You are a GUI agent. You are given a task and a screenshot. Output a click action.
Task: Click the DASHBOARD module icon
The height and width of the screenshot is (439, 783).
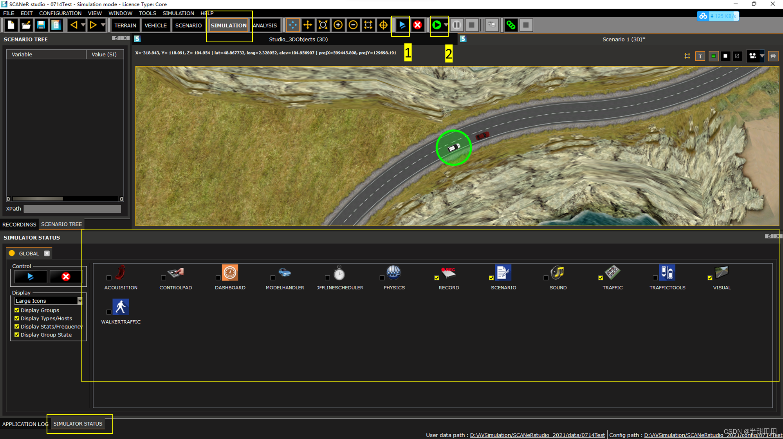click(x=230, y=273)
